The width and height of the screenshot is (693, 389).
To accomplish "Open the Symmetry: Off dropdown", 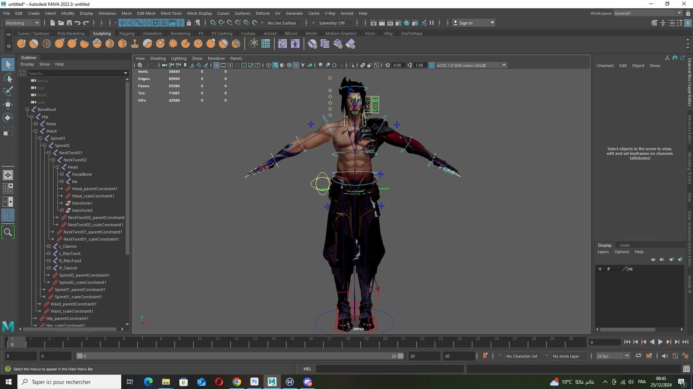I will 335,23.
